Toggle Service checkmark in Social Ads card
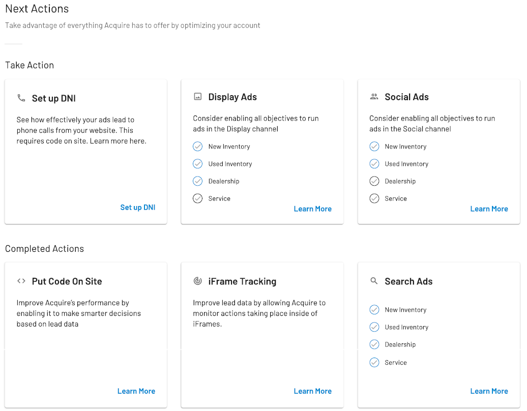The height and width of the screenshot is (411, 527). (x=374, y=198)
